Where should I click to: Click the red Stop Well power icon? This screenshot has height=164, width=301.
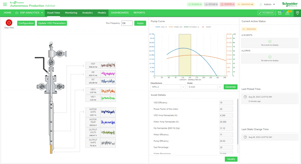[9, 23]
